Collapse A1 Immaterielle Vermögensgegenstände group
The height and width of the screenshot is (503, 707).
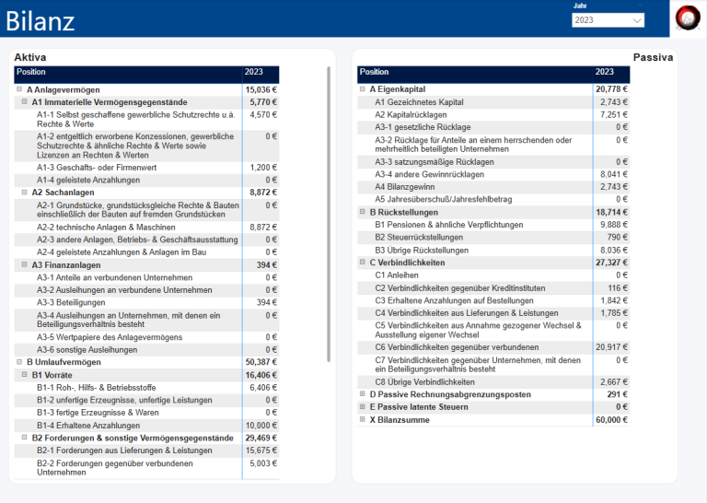pyautogui.click(x=25, y=102)
